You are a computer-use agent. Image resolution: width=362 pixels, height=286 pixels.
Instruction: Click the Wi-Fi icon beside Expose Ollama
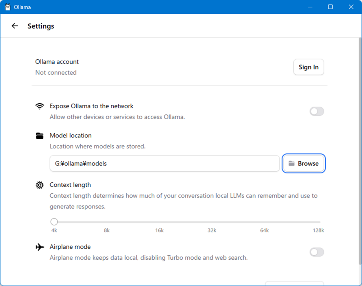40,106
